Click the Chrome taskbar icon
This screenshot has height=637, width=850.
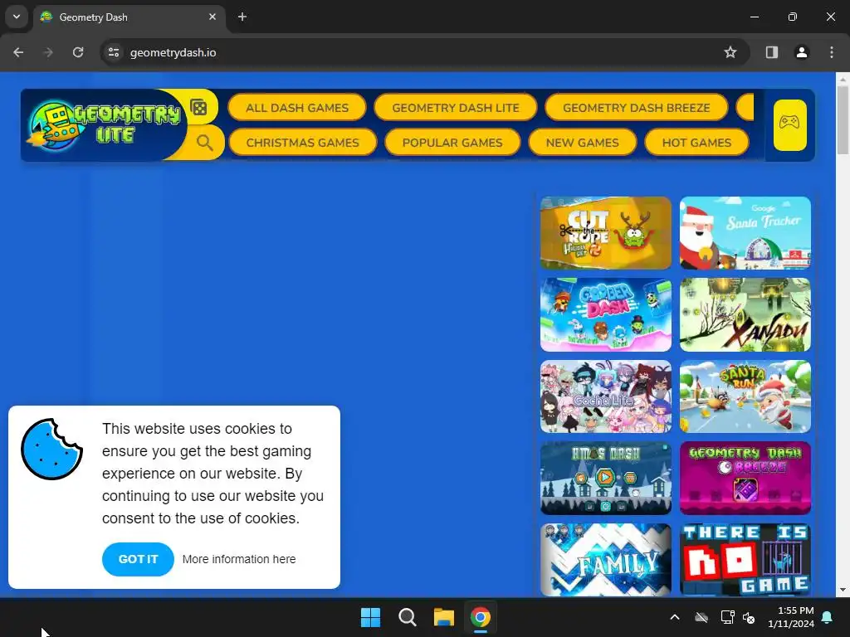point(481,617)
